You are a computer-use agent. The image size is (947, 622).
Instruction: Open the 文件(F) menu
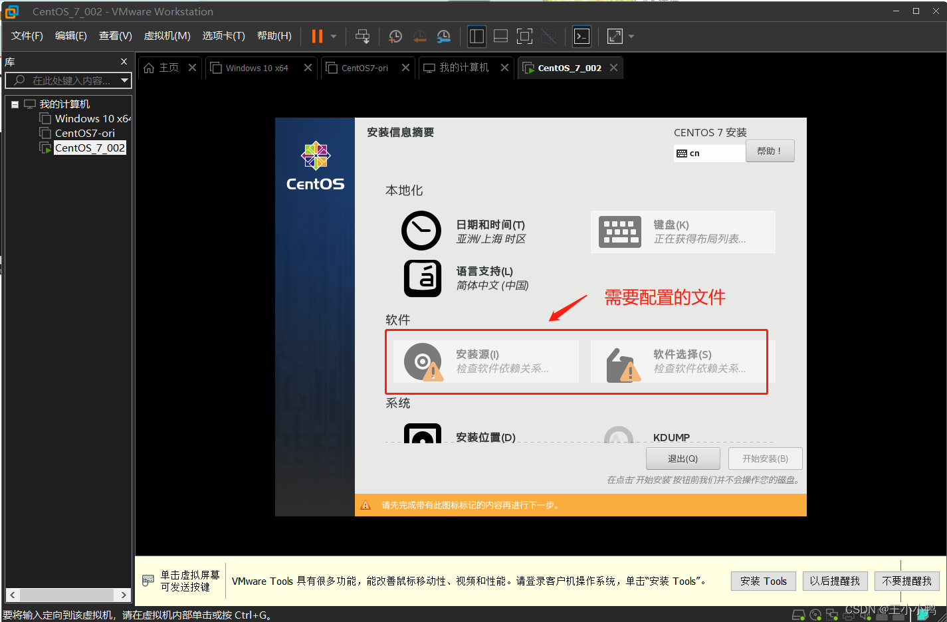(x=27, y=36)
